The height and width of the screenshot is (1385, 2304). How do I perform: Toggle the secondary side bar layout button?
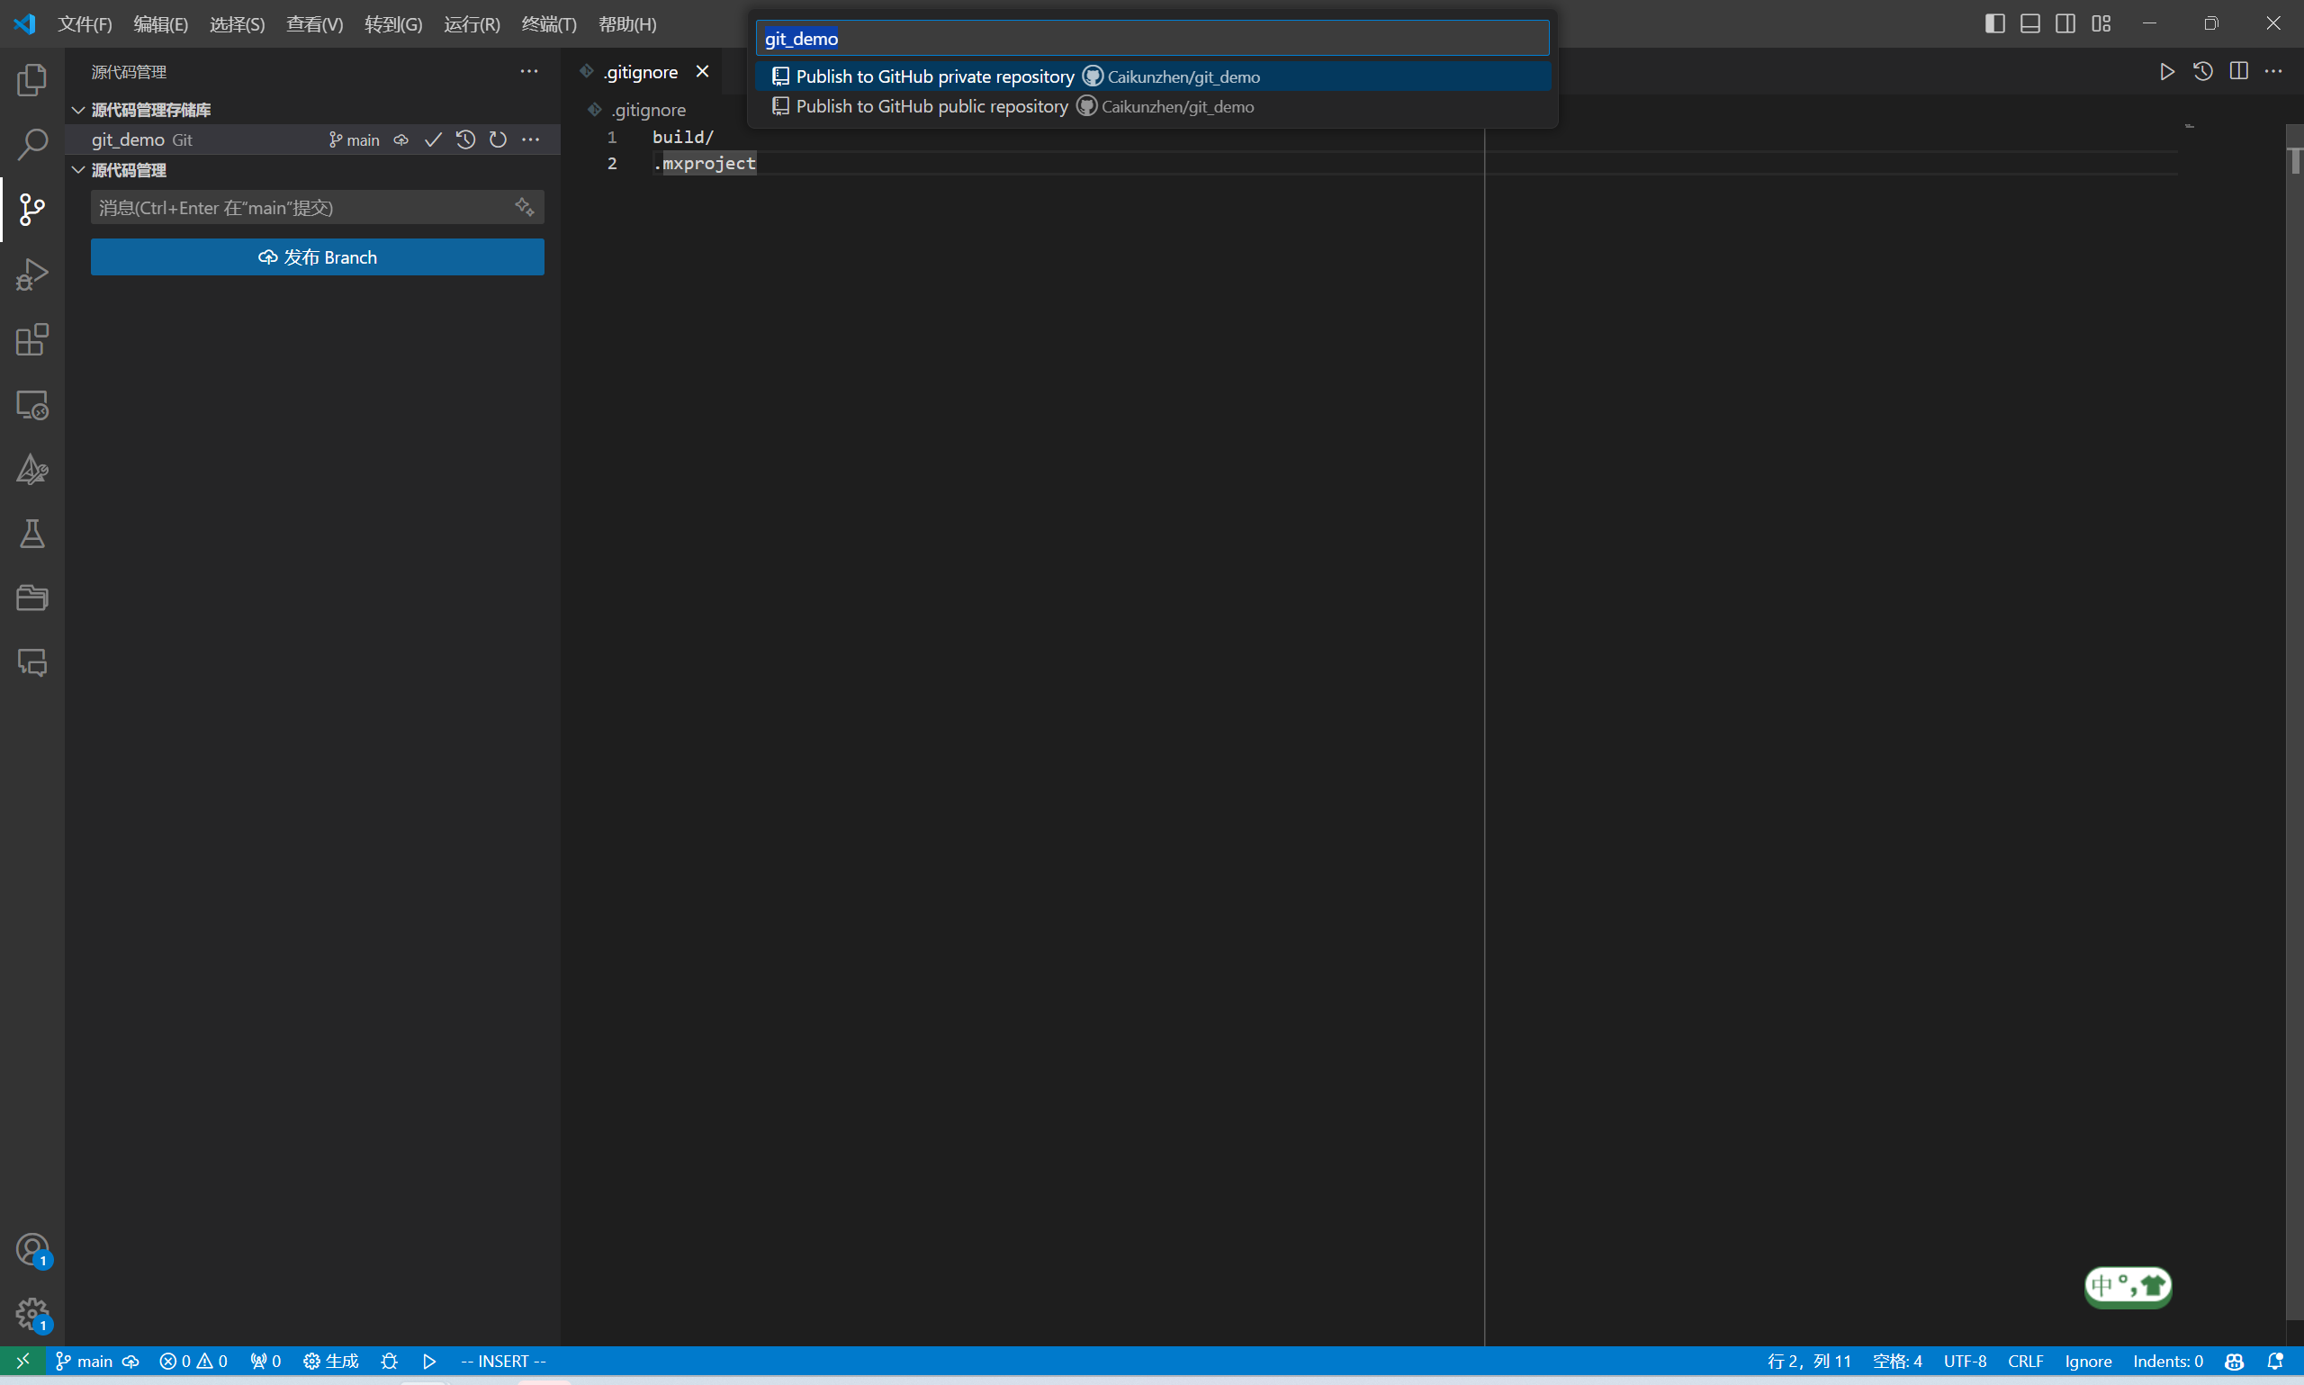click(2065, 23)
